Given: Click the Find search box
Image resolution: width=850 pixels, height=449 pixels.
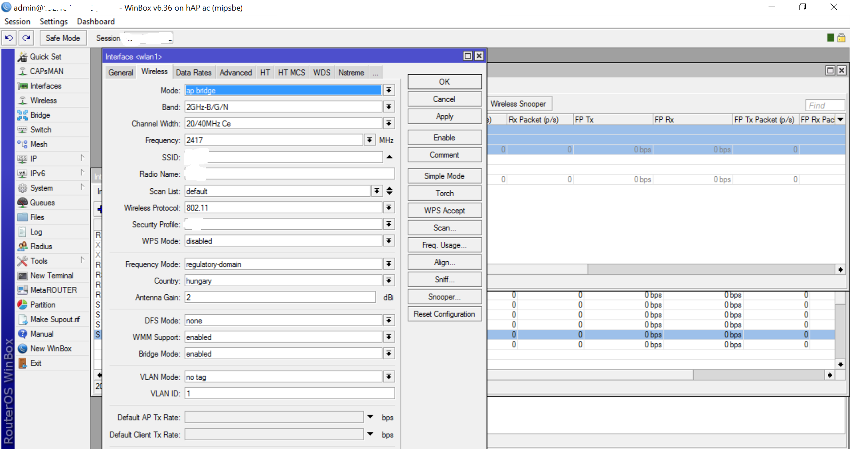Looking at the screenshot, I should pyautogui.click(x=825, y=105).
